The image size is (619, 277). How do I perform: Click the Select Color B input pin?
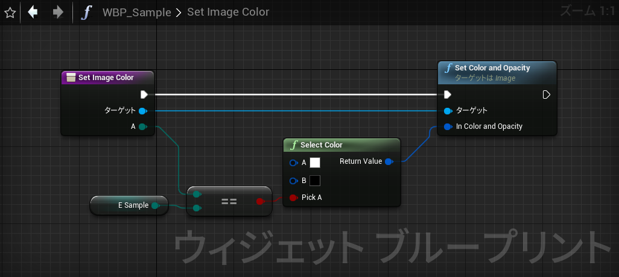[x=293, y=181]
